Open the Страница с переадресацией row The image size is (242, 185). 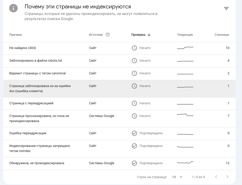[x=31, y=103]
